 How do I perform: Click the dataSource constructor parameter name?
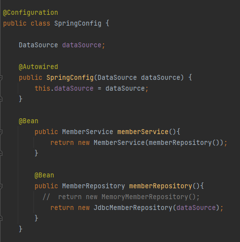click(x=161, y=77)
